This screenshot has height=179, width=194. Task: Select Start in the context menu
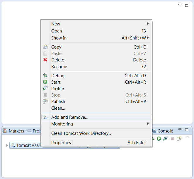56,82
